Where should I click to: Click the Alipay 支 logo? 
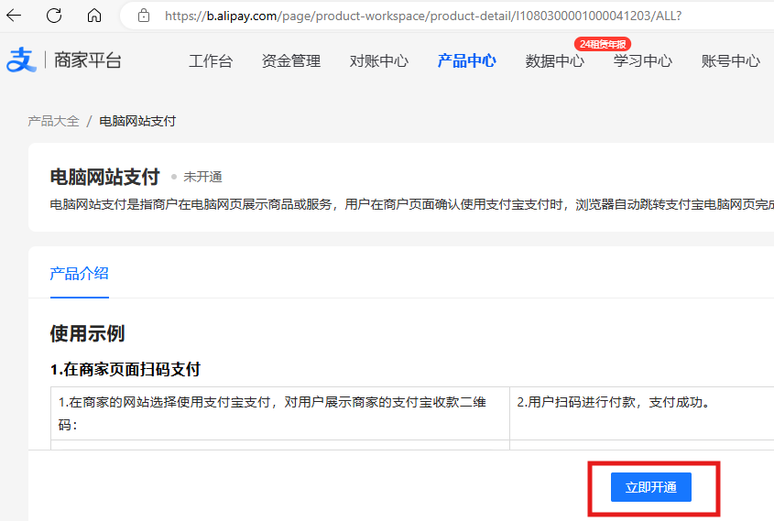21,60
